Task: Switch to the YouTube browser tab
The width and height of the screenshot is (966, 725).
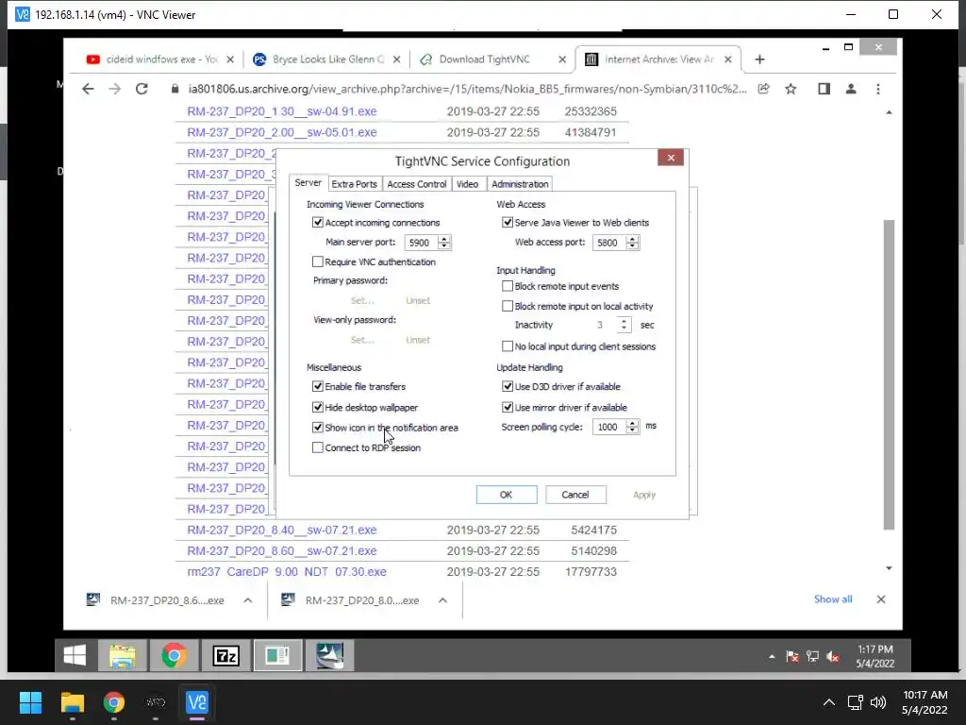Action: pyautogui.click(x=160, y=59)
